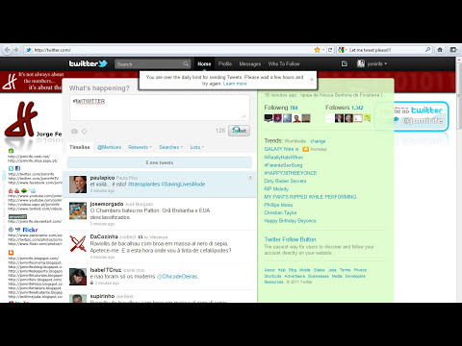The image size is (462, 346).
Task: Open the Followers count link
Action: point(344,108)
